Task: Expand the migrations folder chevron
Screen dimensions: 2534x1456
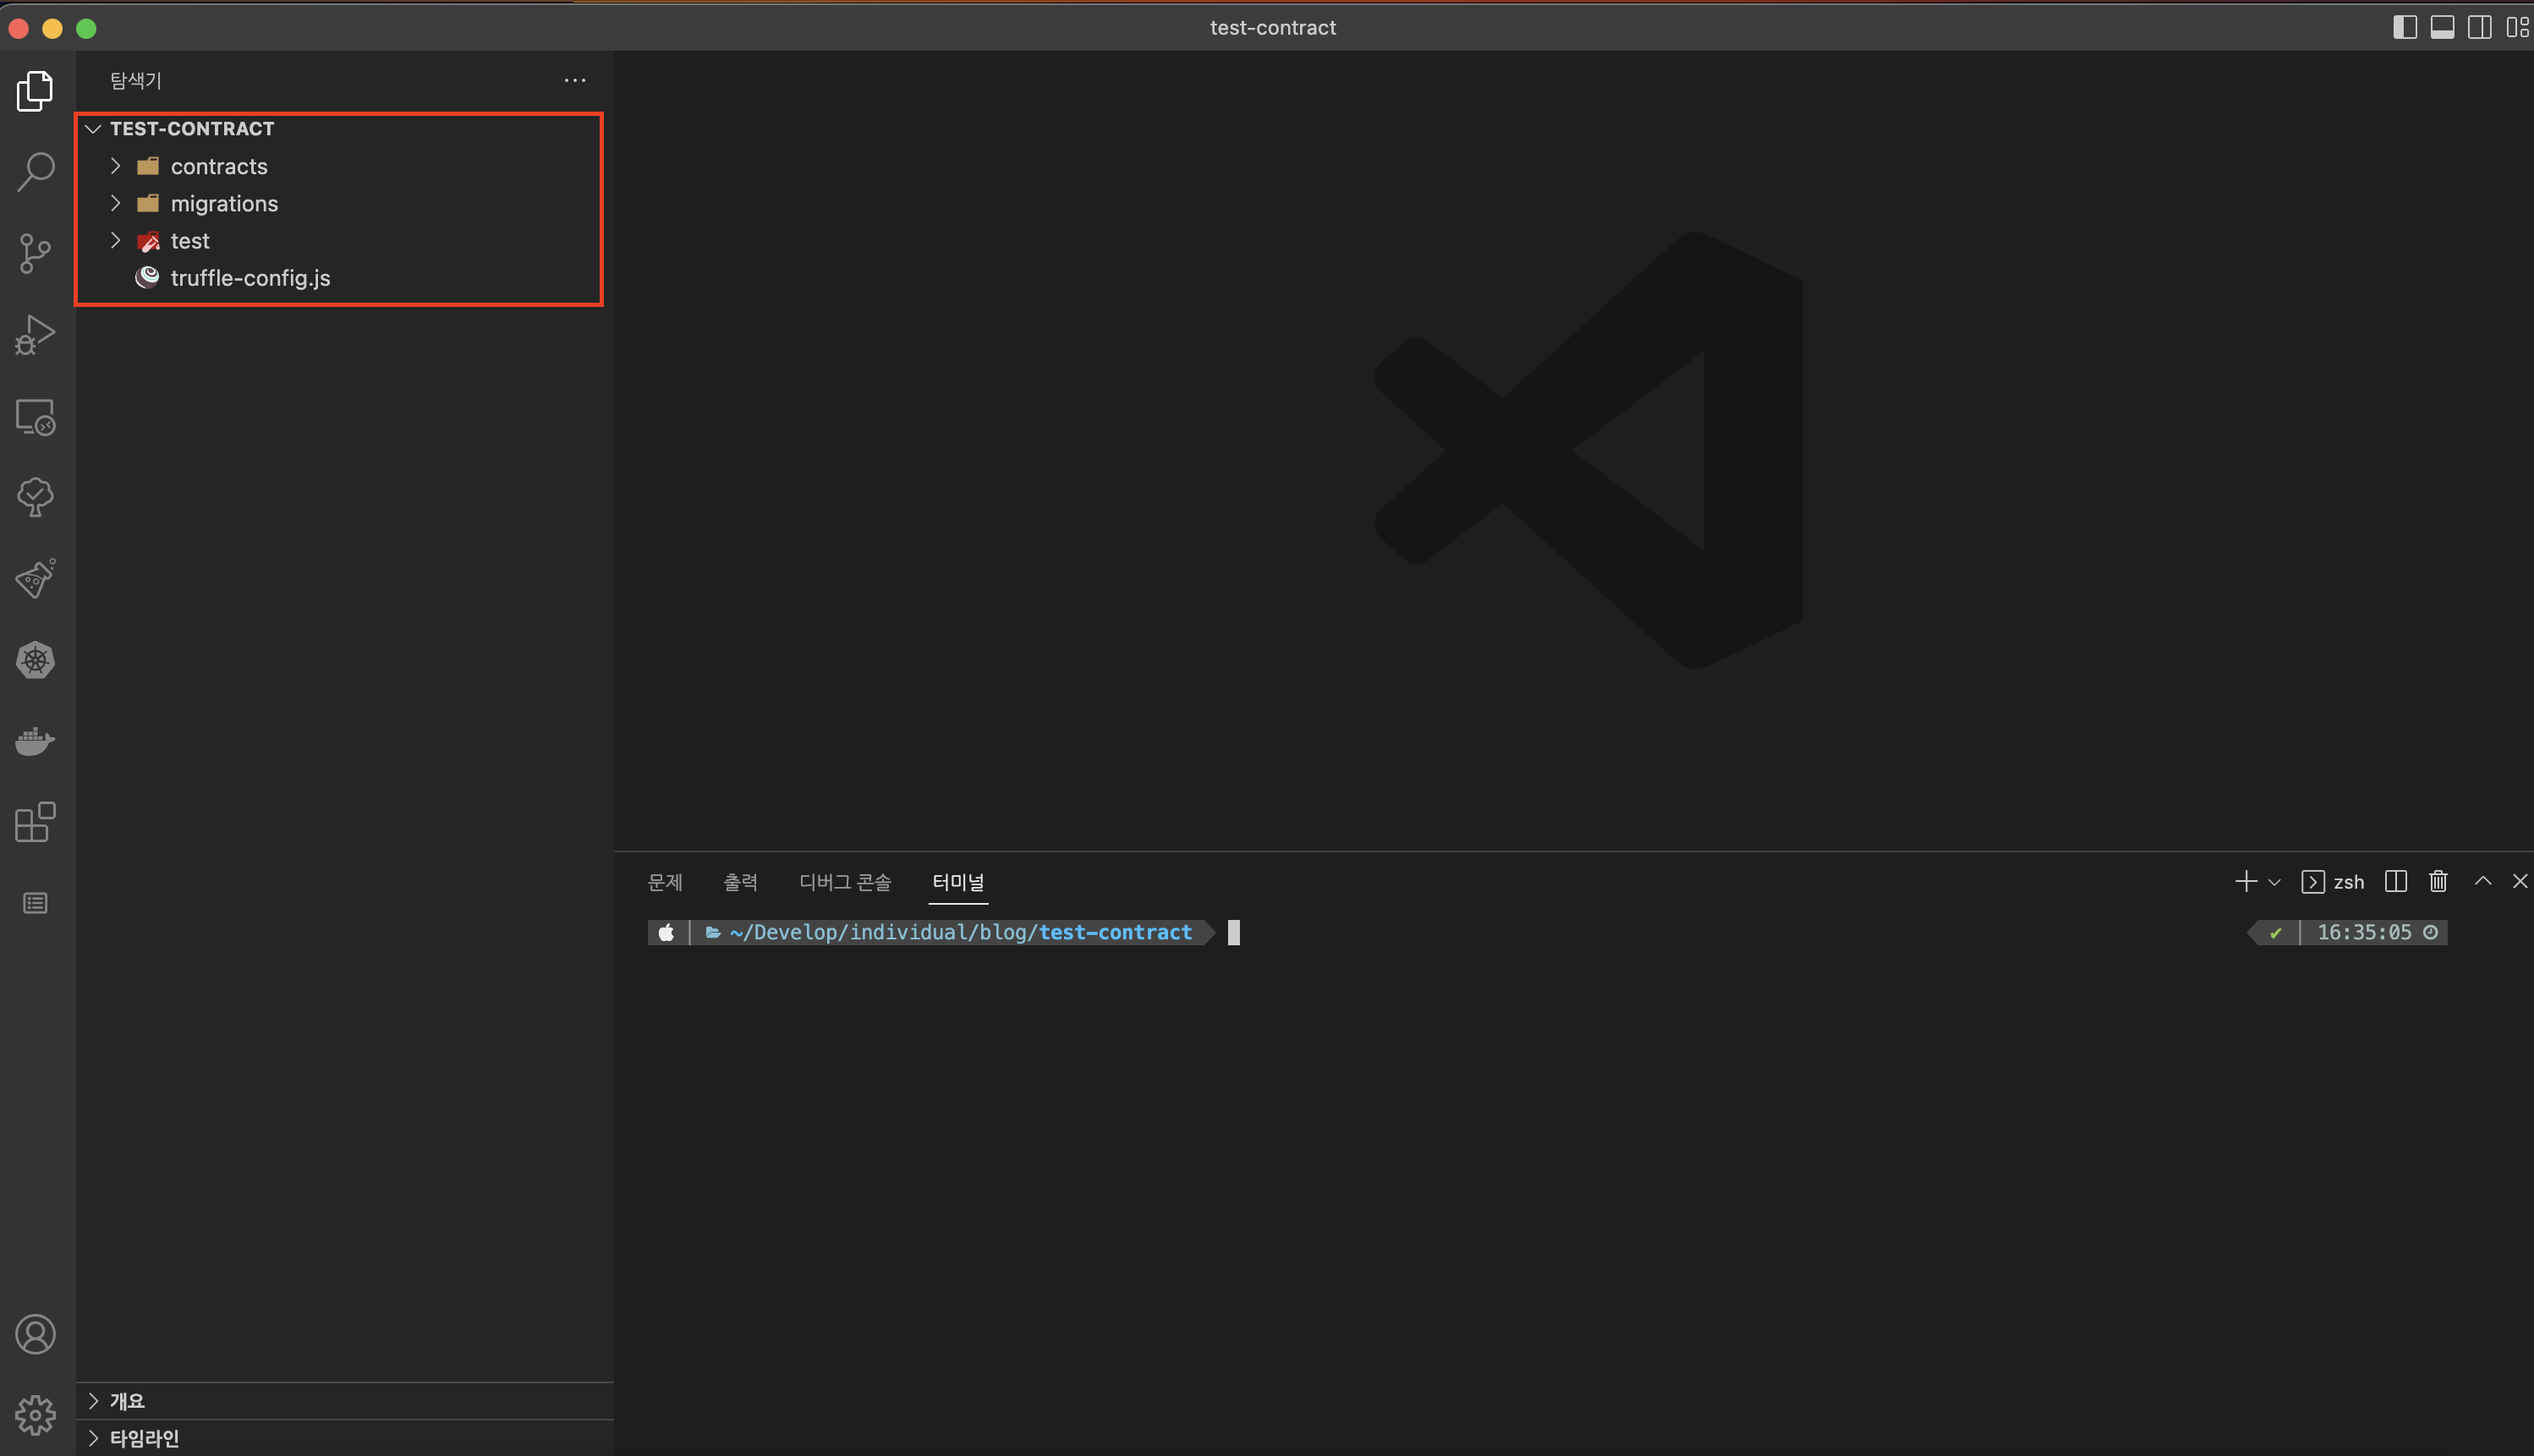Action: click(115, 203)
